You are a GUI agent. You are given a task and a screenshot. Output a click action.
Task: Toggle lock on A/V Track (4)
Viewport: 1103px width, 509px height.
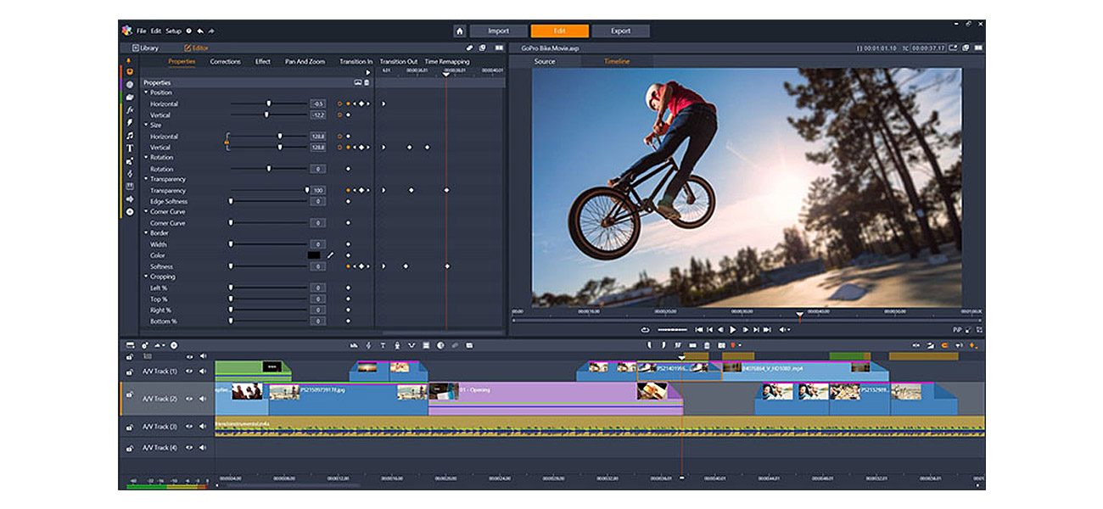(130, 447)
